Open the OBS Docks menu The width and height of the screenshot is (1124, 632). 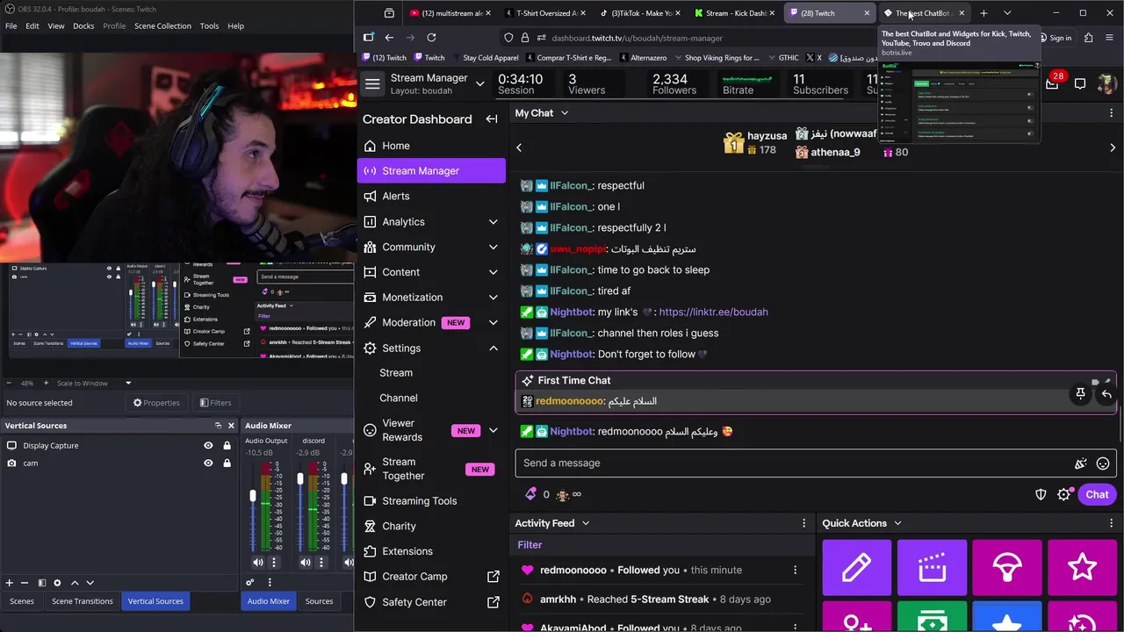83,25
